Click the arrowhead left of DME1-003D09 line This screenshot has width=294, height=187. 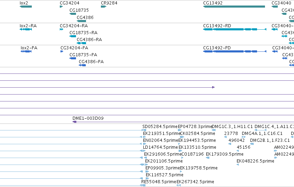pos(74,122)
